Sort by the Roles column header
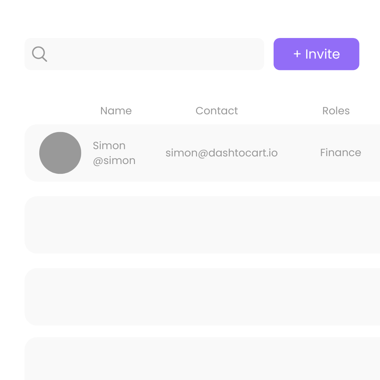The height and width of the screenshot is (380, 380). [x=336, y=111]
